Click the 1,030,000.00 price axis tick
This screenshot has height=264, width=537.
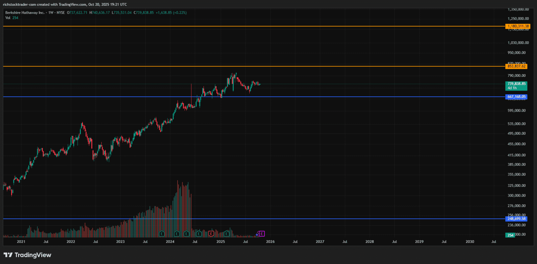(x=518, y=43)
